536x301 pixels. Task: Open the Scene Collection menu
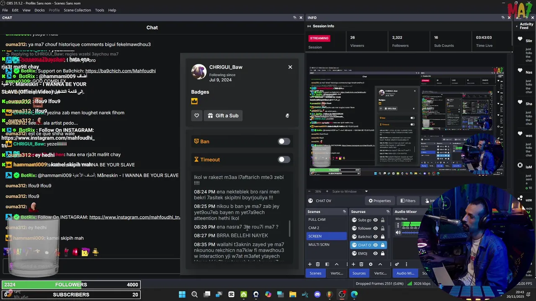point(77,10)
